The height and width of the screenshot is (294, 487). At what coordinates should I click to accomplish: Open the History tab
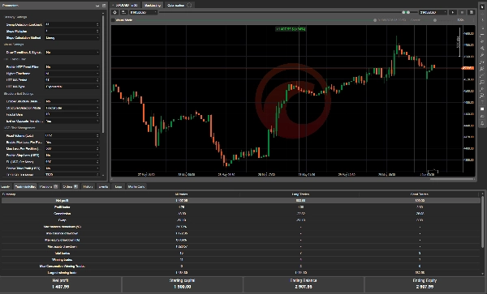(x=88, y=186)
